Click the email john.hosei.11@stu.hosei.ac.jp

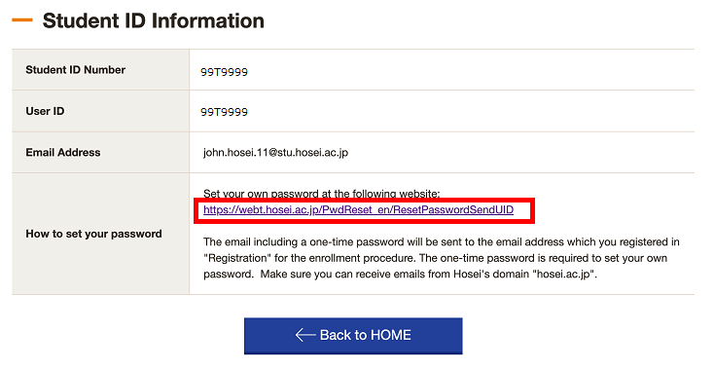tap(275, 153)
